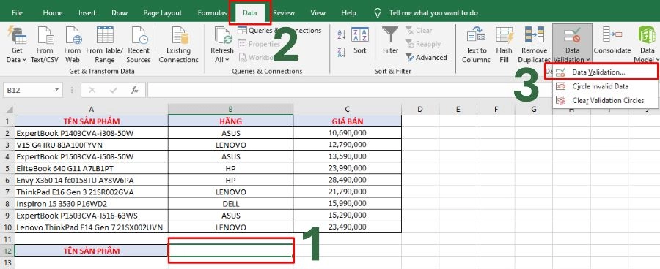660x269 pixels.
Task: Select cell ThinkPad E16 Gen 3 21SR002GVA
Action: tap(92, 192)
